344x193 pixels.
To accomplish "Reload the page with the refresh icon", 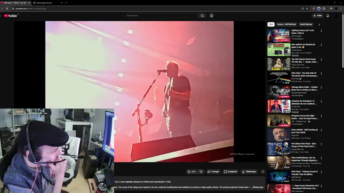I will click(7, 9).
